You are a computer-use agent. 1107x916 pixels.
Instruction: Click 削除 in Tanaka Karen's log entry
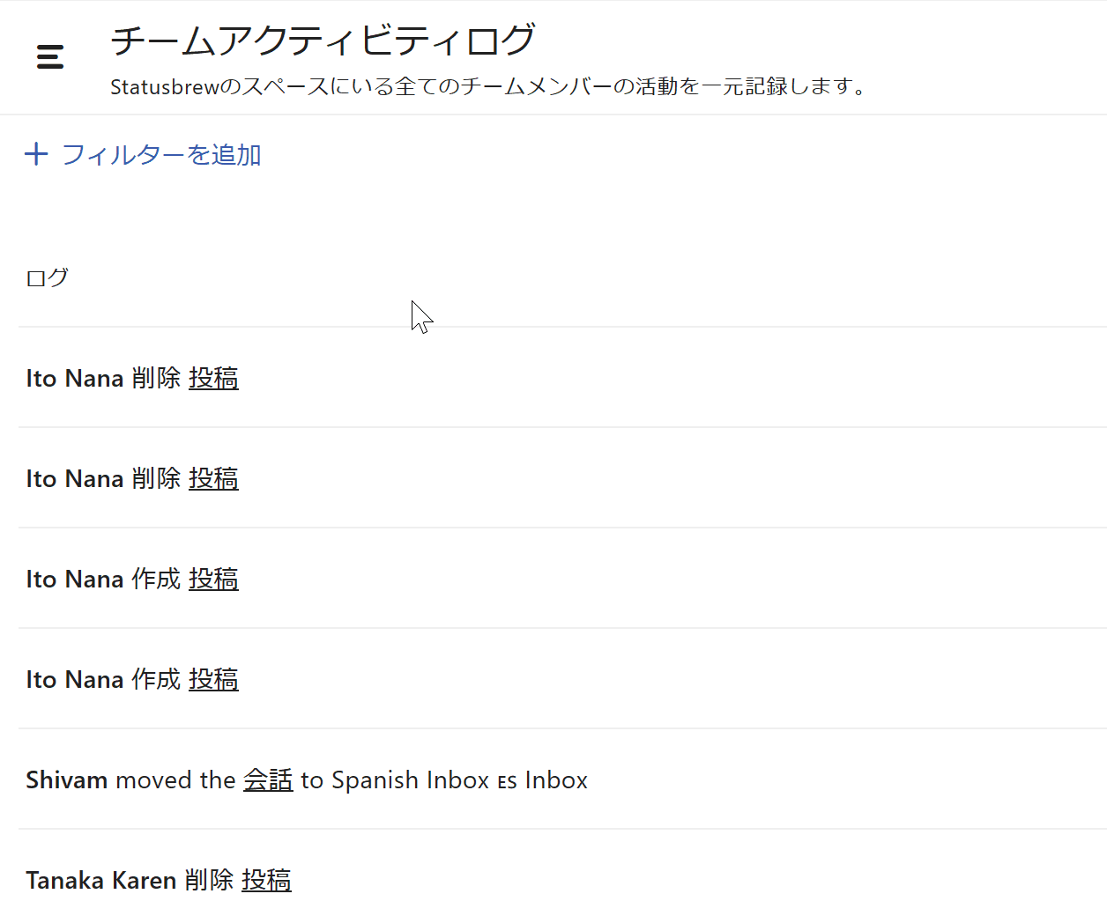pos(209,880)
